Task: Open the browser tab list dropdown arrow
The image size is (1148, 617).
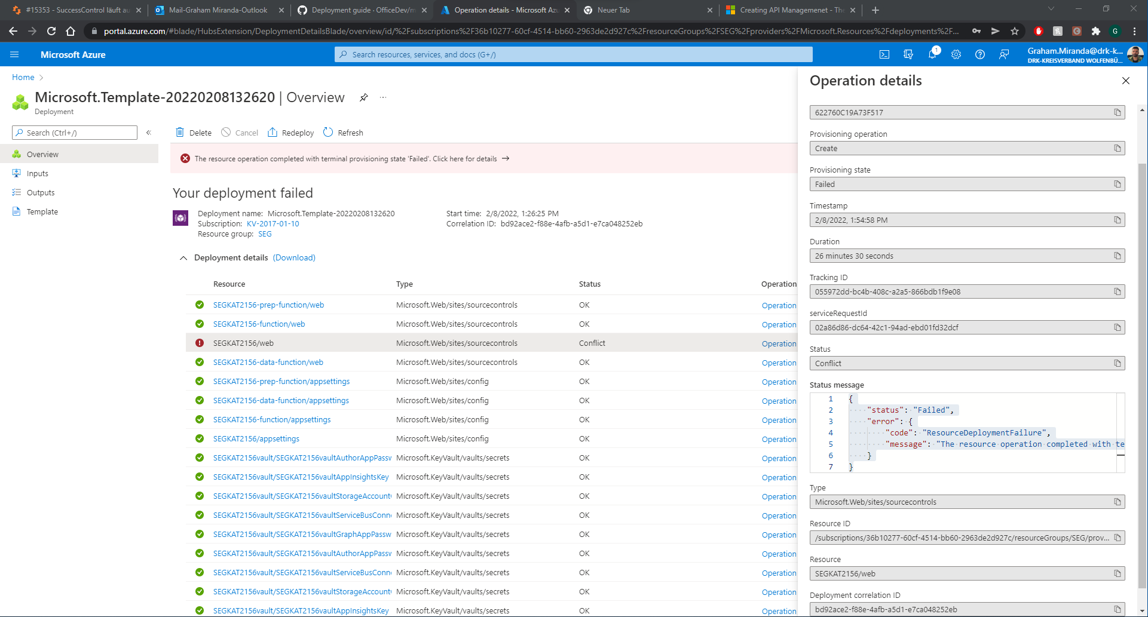Action: tap(1051, 10)
